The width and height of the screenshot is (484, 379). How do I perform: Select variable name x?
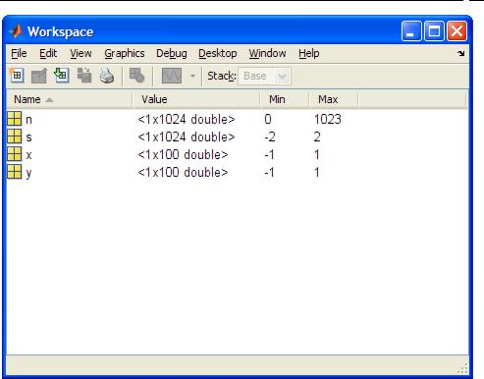(28, 155)
